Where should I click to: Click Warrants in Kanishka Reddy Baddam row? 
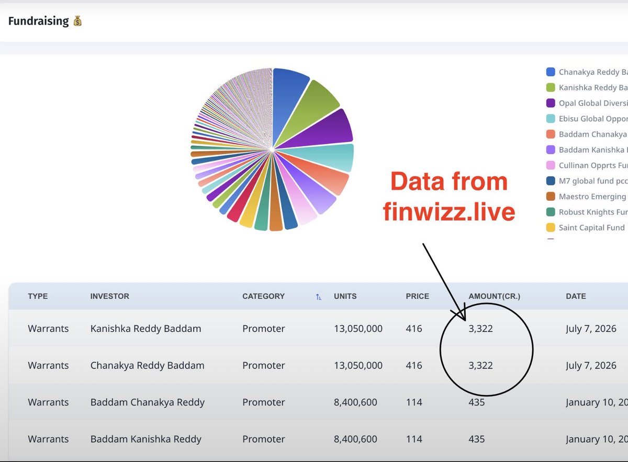(x=48, y=329)
